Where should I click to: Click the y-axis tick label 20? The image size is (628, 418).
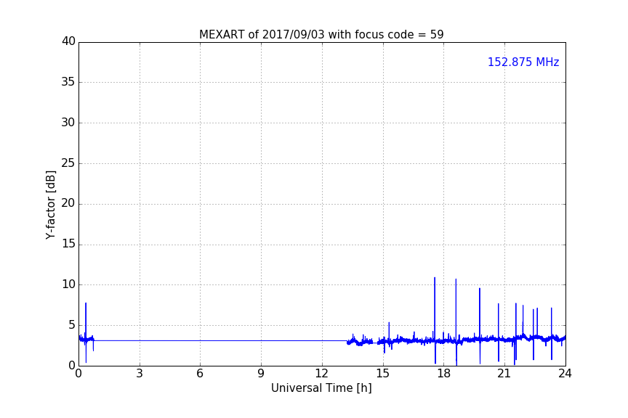(x=68, y=204)
